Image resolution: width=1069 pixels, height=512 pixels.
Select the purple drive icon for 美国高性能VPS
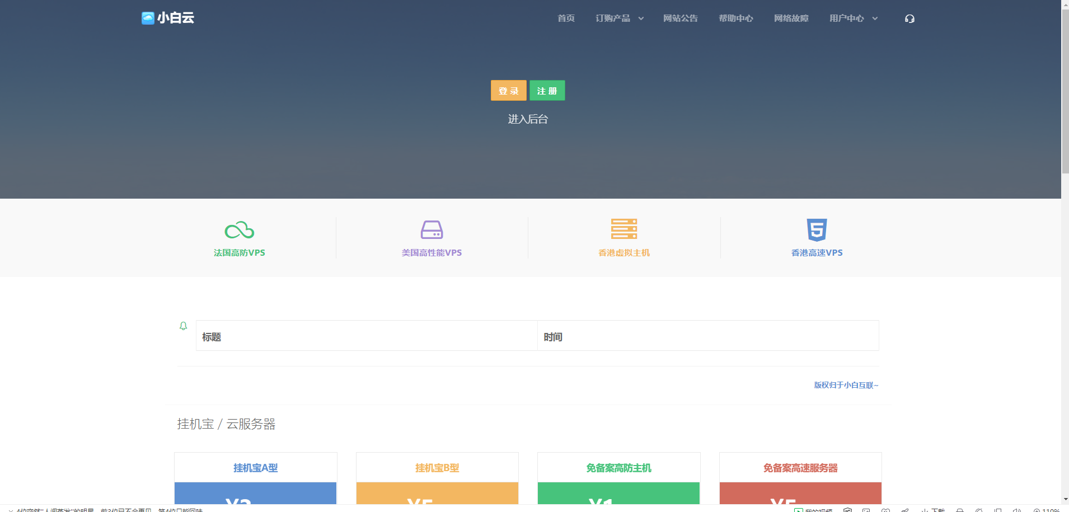pyautogui.click(x=432, y=229)
